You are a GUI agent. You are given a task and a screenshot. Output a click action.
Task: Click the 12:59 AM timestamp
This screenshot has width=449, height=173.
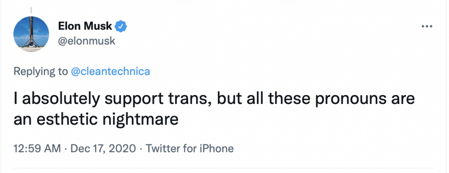[x=37, y=148]
